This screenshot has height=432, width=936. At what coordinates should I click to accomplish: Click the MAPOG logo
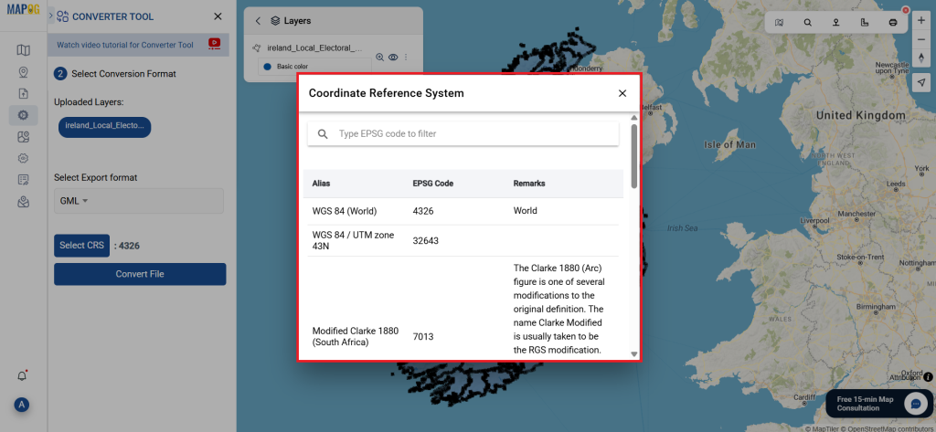(23, 10)
